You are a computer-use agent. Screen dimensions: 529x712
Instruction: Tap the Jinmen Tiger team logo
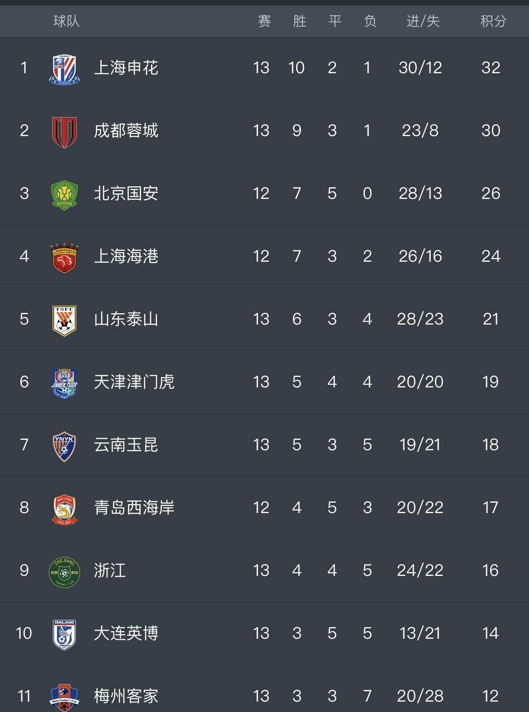pyautogui.click(x=64, y=383)
